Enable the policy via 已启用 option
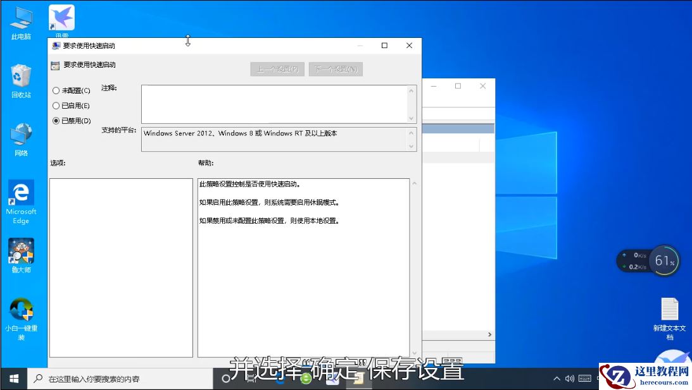This screenshot has width=692, height=390. point(56,106)
